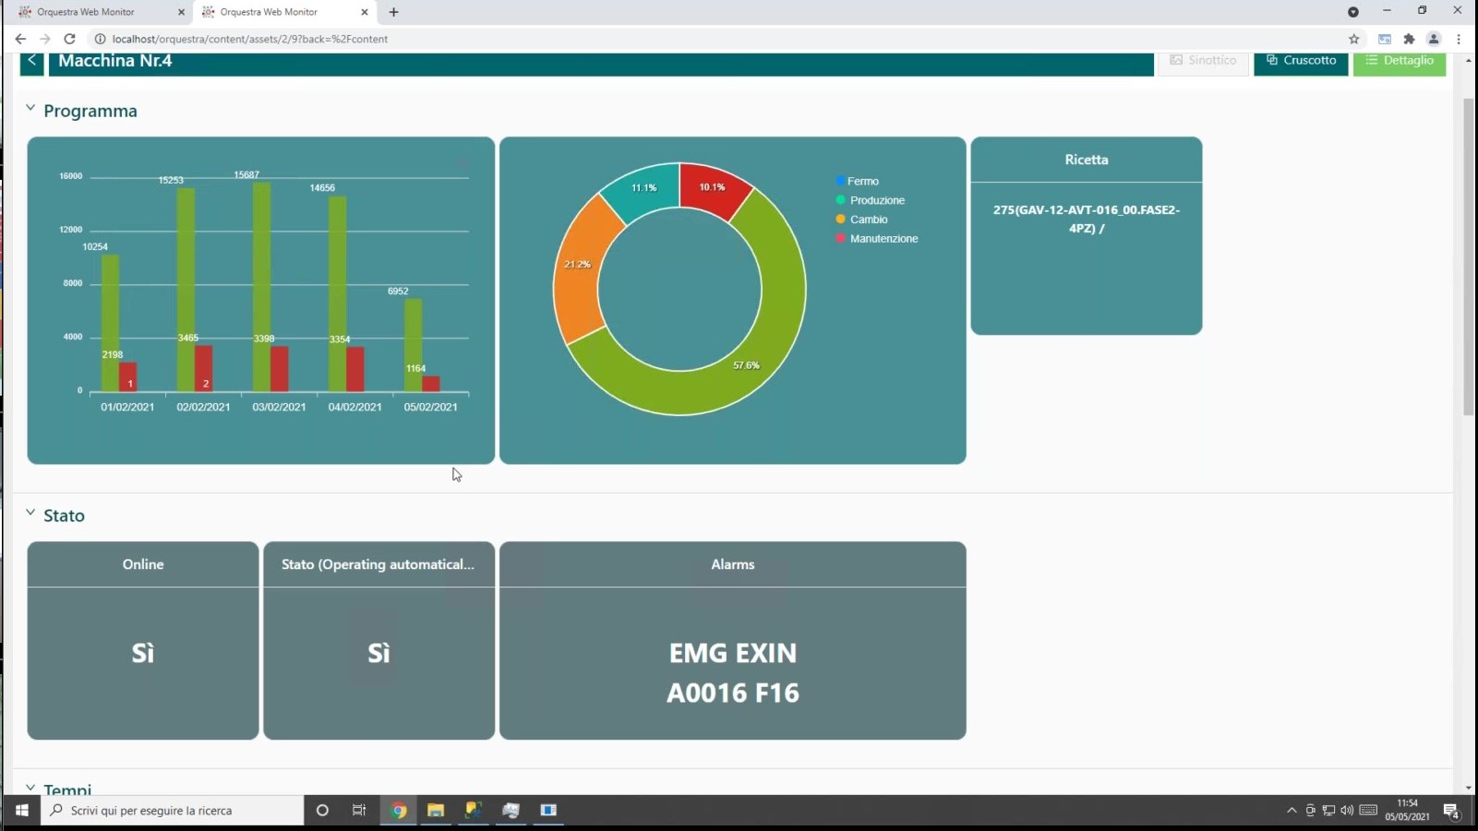
Task: Open the yellow-blue app on taskbar
Action: 474,810
